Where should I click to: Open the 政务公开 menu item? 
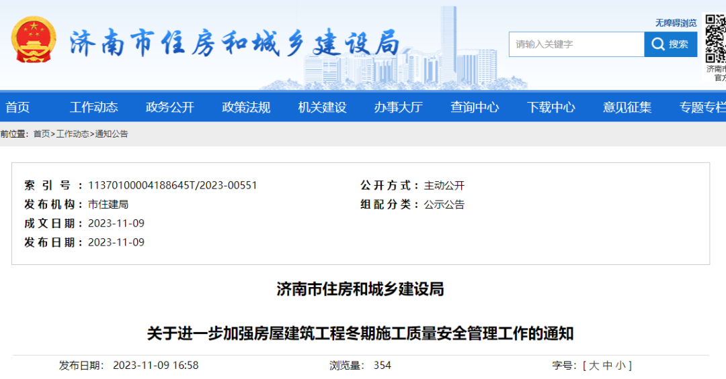(170, 107)
